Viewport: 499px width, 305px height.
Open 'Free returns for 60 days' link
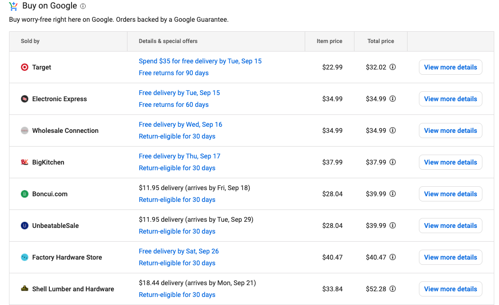(173, 105)
